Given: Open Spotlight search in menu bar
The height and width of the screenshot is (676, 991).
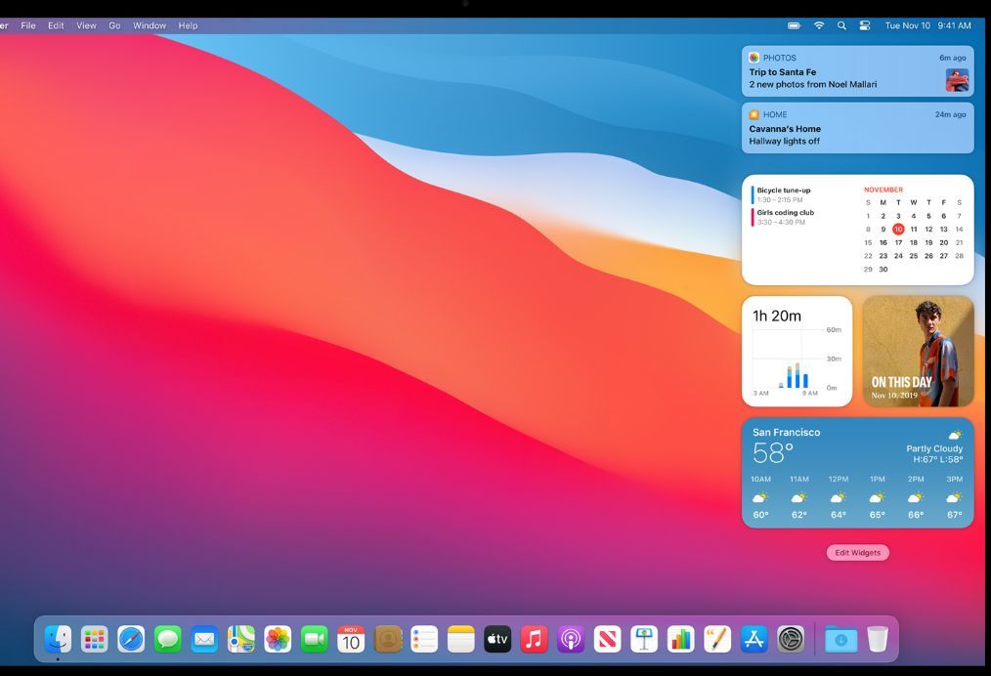Looking at the screenshot, I should point(841,25).
